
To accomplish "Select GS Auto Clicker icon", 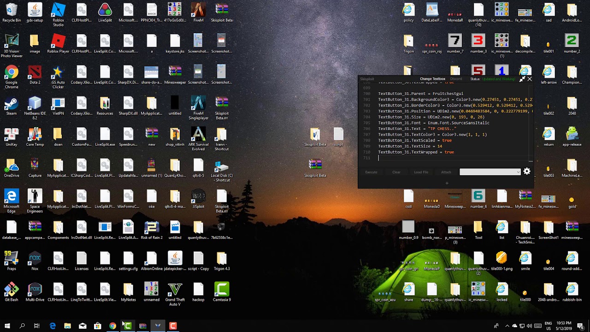I will (x=58, y=77).
